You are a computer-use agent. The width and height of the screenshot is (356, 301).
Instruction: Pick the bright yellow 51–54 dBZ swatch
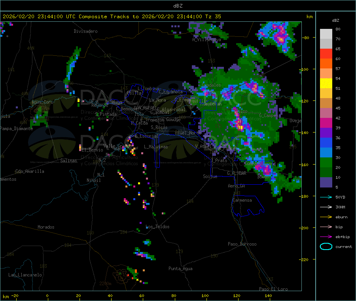[326, 83]
